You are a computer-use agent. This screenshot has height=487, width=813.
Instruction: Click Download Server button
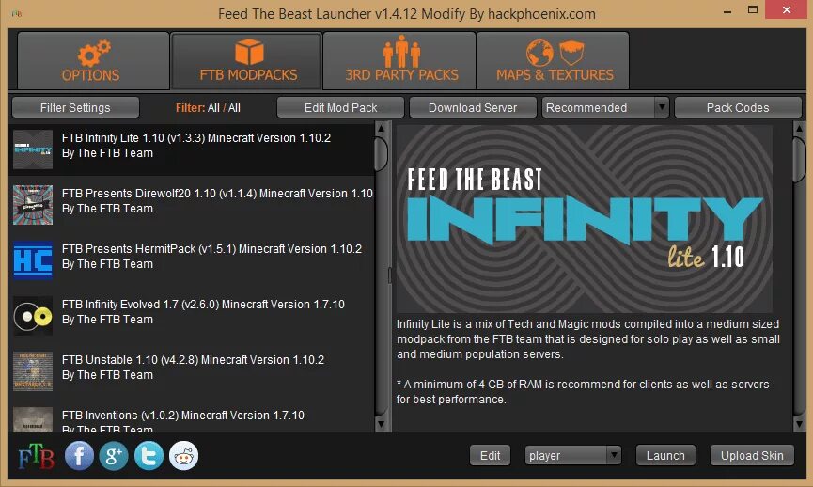[473, 107]
